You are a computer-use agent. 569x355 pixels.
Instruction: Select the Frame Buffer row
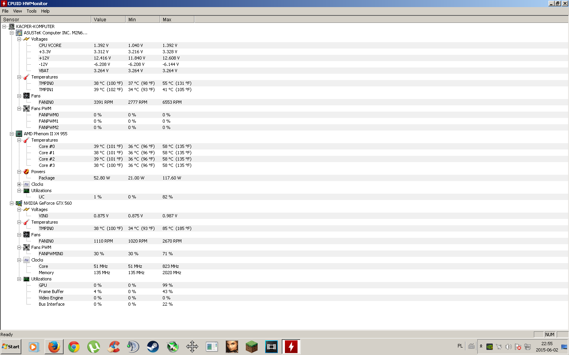(284, 291)
